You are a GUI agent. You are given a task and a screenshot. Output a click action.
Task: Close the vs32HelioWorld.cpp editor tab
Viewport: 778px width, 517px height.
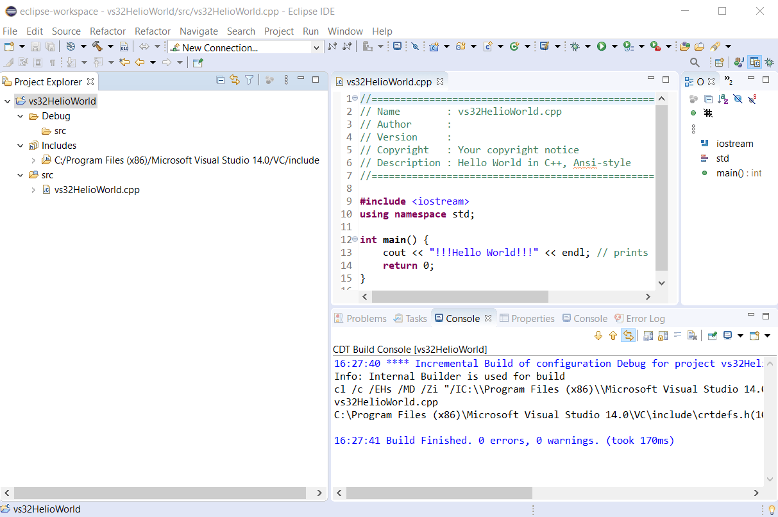click(x=440, y=81)
